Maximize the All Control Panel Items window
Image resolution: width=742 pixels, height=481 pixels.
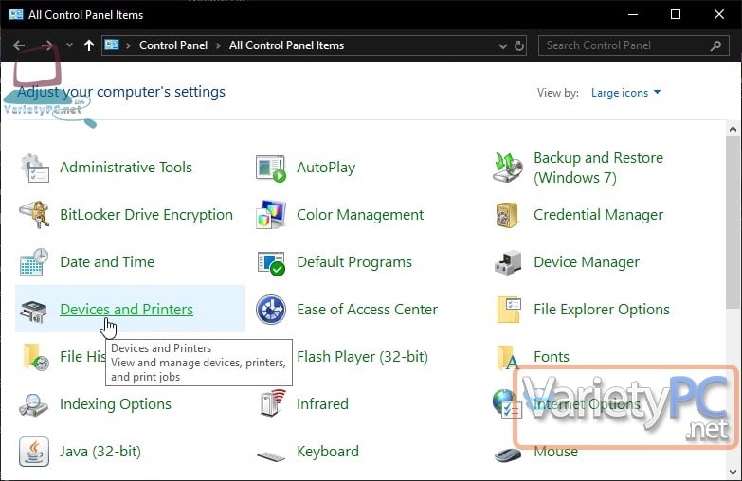pyautogui.click(x=676, y=14)
